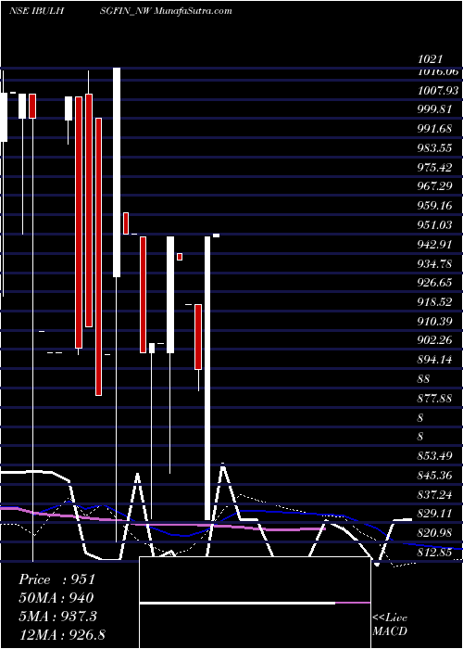Click inside the MACD indicator panel
Viewport: 463px width, 649px height.
tap(255, 603)
